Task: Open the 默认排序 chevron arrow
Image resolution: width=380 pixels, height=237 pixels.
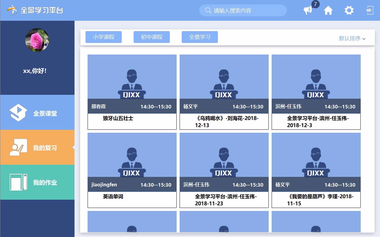Action: [x=364, y=38]
